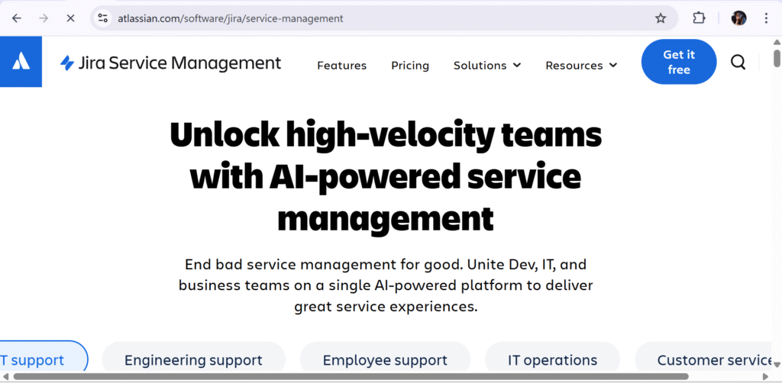
Task: Click the Jira Service Management logo
Action: [x=170, y=63]
